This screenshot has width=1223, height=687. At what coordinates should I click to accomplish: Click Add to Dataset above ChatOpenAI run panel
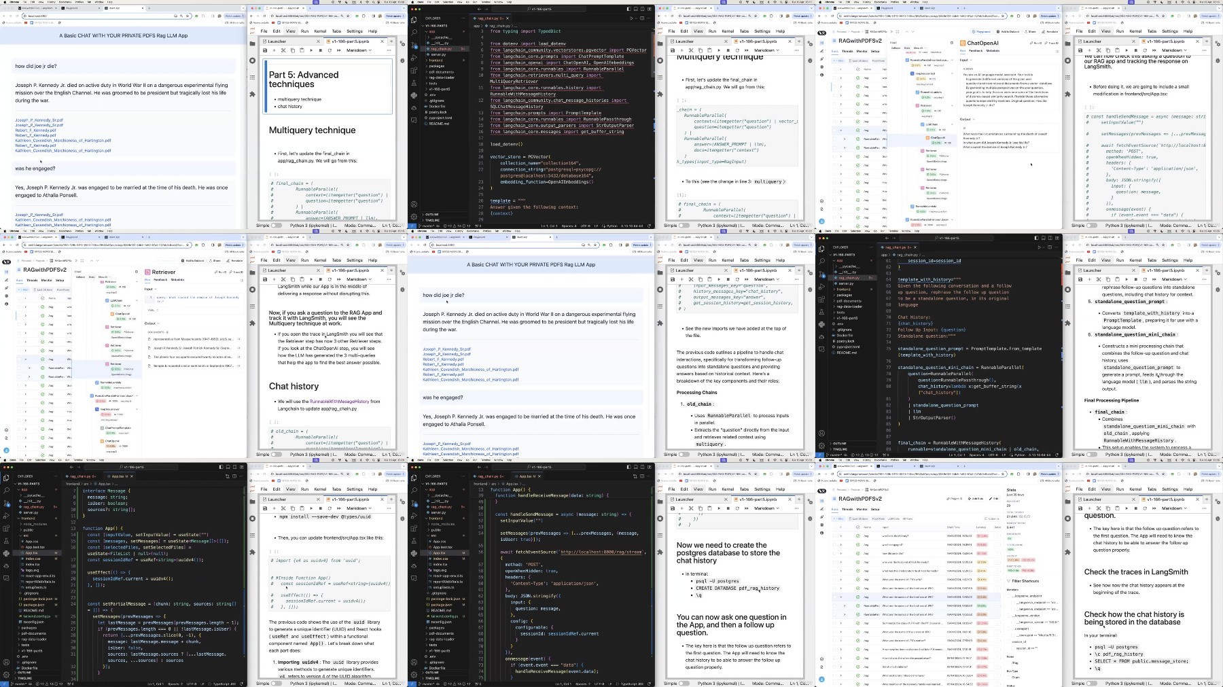coord(1009,31)
